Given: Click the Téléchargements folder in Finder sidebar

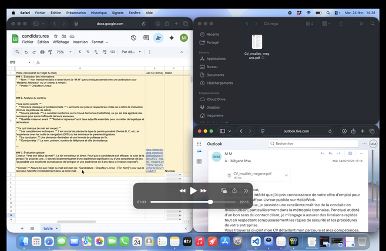Looking at the screenshot, I should pos(219,83).
